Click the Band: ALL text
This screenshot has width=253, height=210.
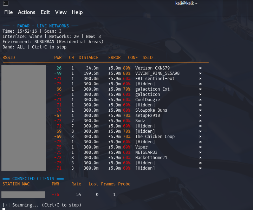coord(14,47)
